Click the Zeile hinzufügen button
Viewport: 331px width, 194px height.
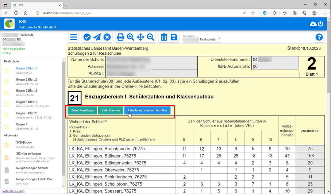tap(82, 110)
